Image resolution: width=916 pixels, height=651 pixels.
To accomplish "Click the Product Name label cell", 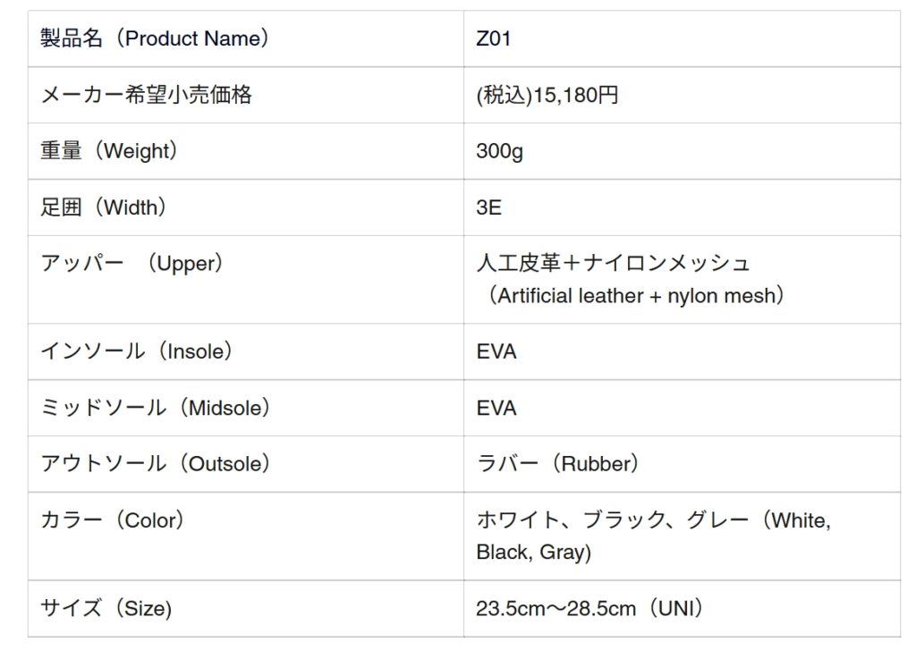I will 155,39.
